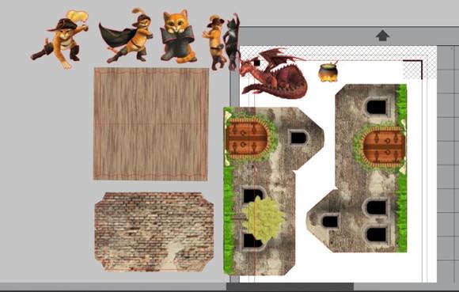This screenshot has width=459, height=292.
Task: Select the right stone house cutout
Action: pyautogui.click(x=357, y=169)
